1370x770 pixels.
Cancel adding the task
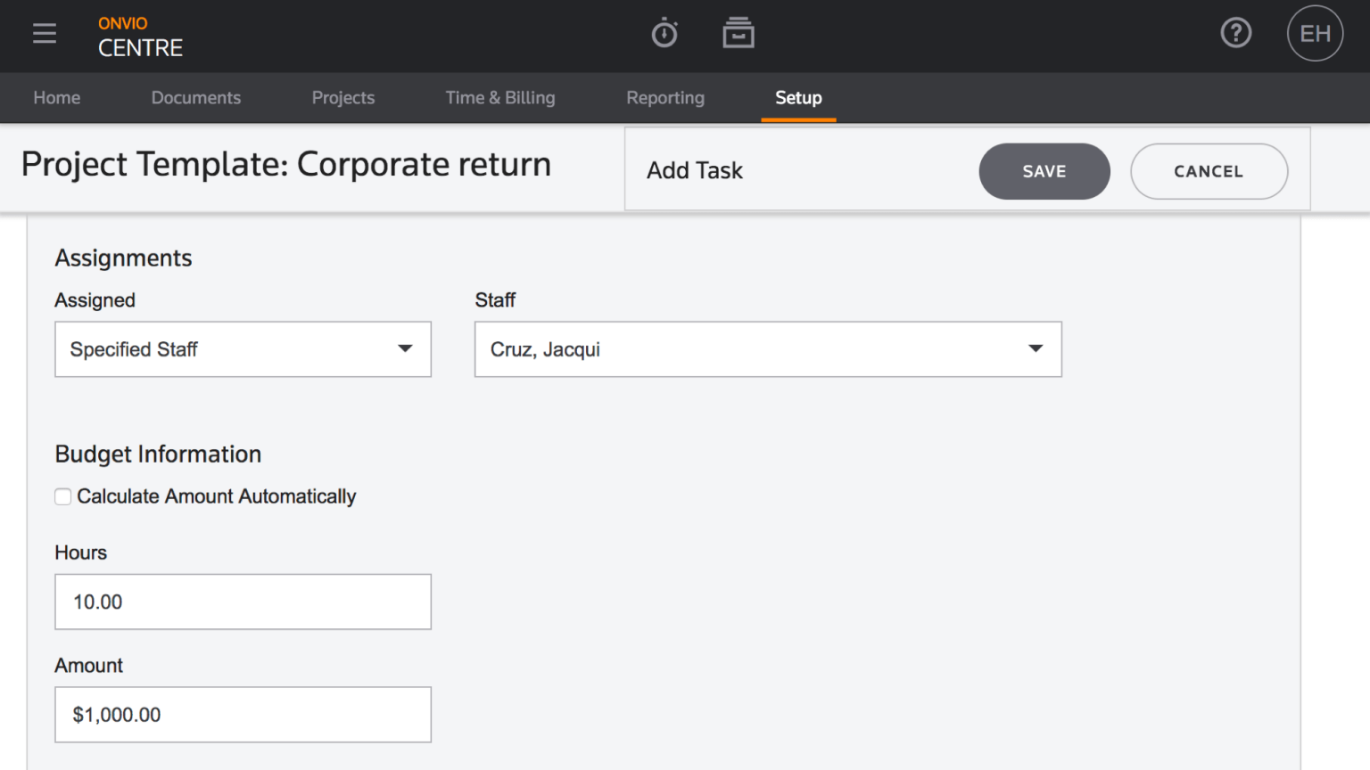click(1209, 171)
